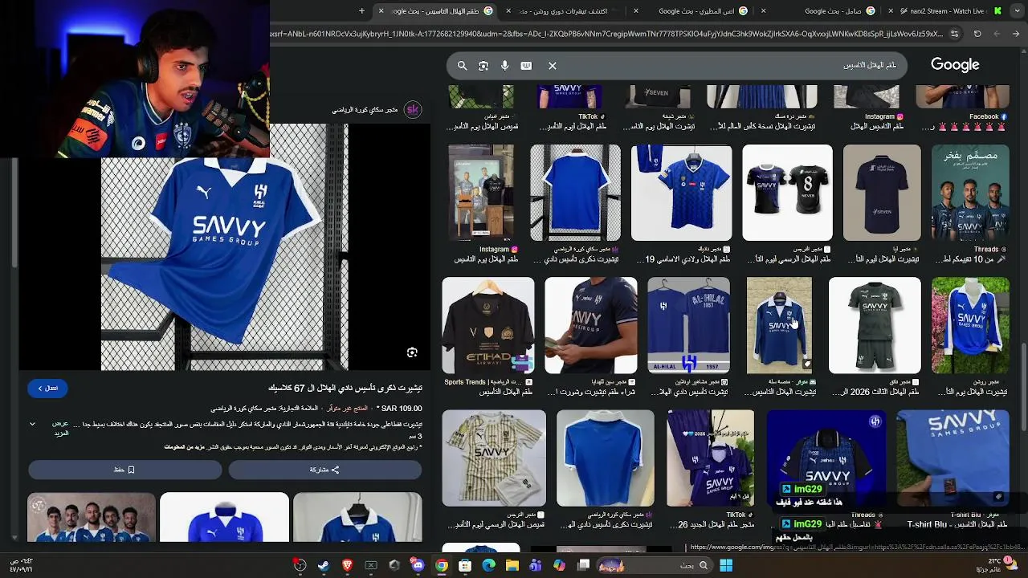Open the beige striped Savvy kit thumbnail
Viewport: 1028px width, 578px height.
494,458
